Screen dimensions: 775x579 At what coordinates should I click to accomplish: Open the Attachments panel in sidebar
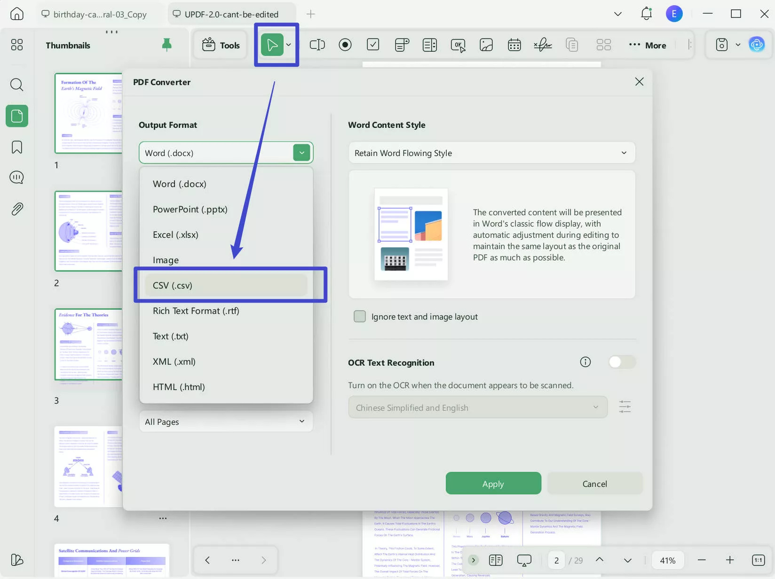[x=17, y=209]
